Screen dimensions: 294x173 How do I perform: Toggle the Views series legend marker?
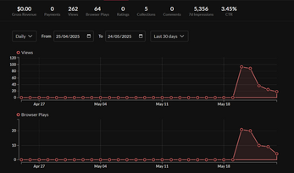click(x=18, y=53)
